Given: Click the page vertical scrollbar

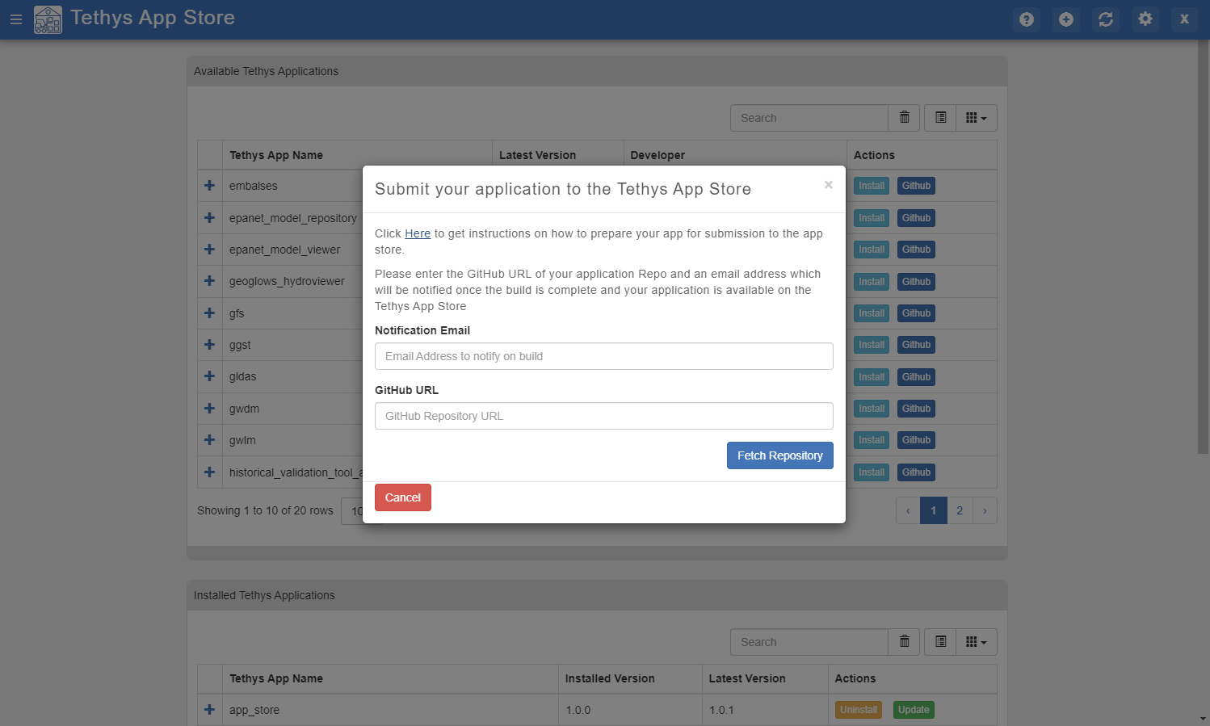Looking at the screenshot, I should 1204,246.
